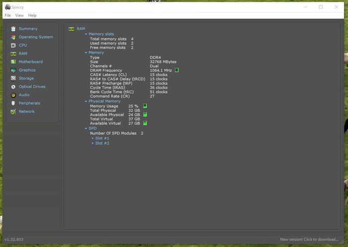Collapse the Physical Memory section
The image size is (348, 247).
pos(86,101)
